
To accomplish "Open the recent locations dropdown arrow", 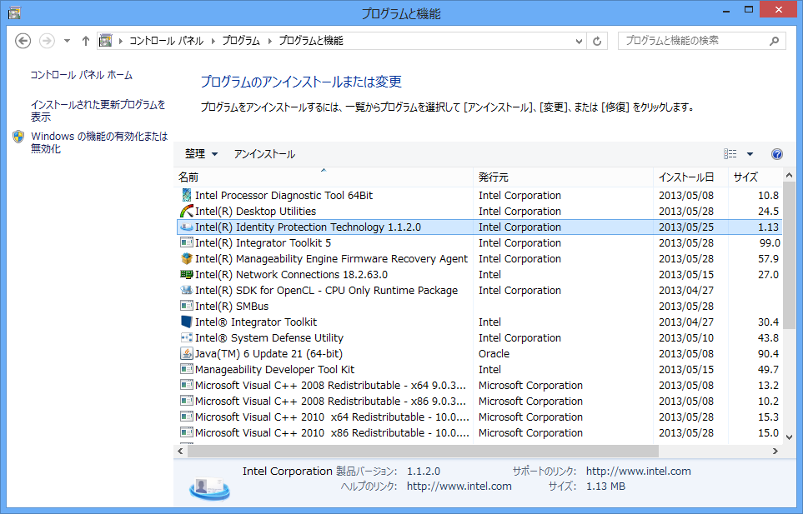I will pos(67,41).
